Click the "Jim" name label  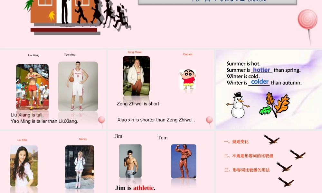coord(118,136)
